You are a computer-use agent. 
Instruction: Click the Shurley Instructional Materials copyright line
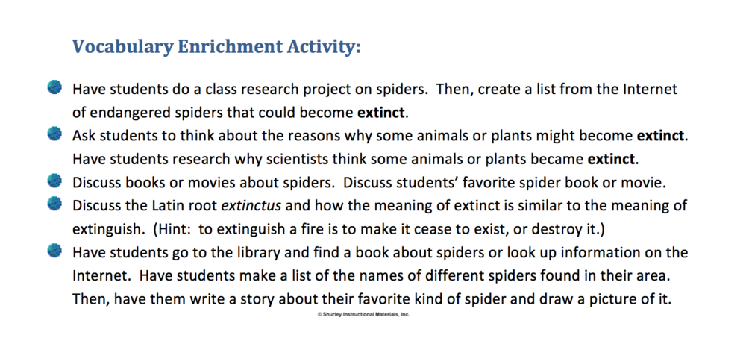pos(363,315)
